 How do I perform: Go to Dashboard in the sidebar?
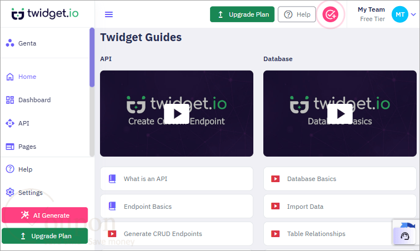pos(45,100)
